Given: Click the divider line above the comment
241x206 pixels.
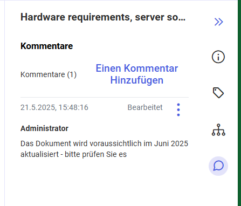Looking at the screenshot, I should pyautogui.click(x=105, y=97).
